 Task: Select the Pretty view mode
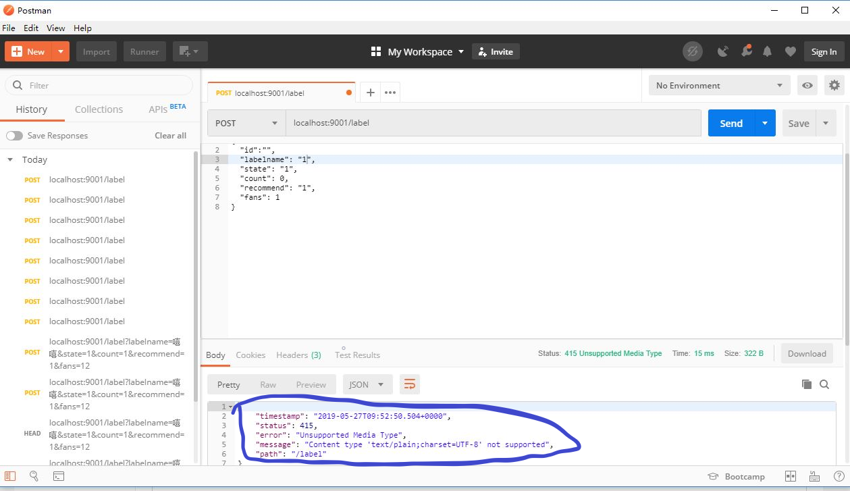(228, 384)
